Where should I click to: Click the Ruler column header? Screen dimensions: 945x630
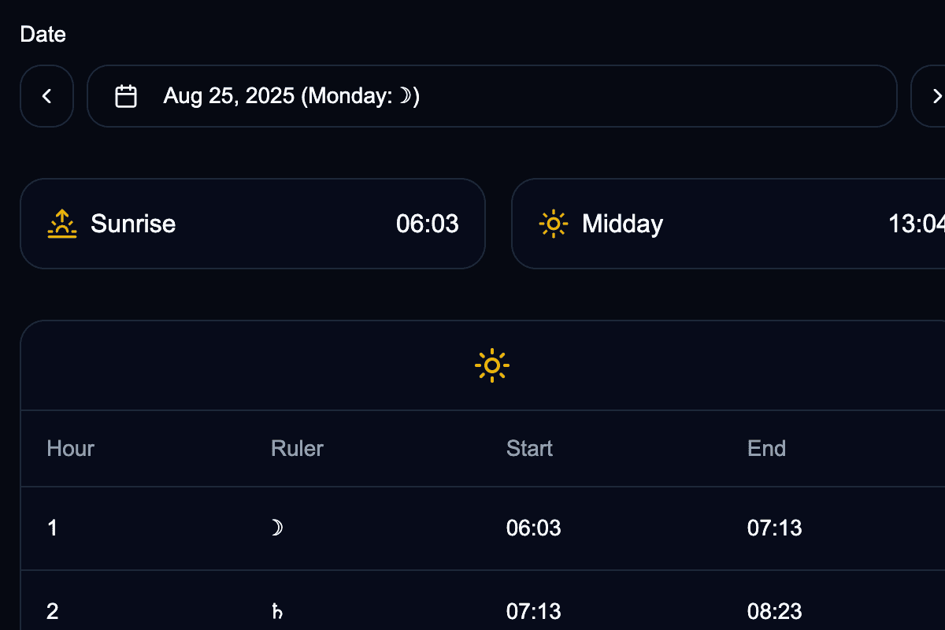point(297,449)
